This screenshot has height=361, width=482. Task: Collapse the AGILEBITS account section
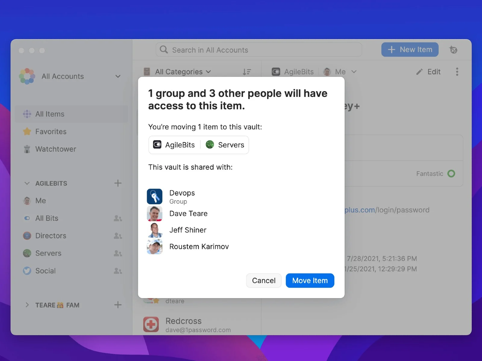click(27, 183)
